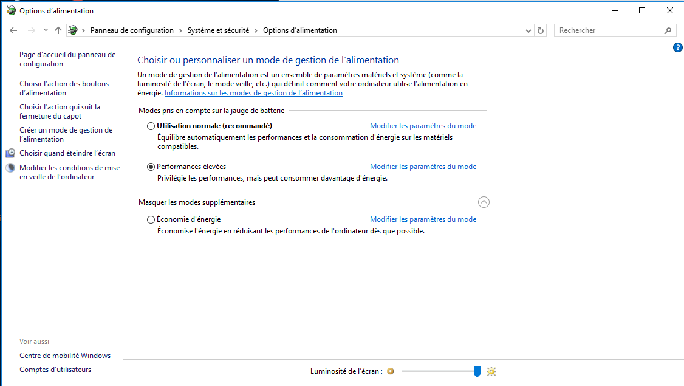Modify settings for Économie d'énergie mode

(x=423, y=219)
